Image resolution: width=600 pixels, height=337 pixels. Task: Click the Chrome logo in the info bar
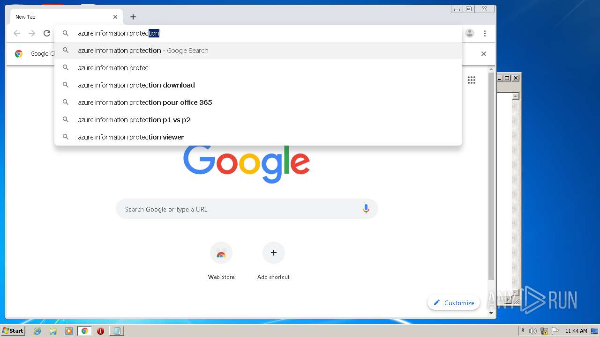point(19,54)
